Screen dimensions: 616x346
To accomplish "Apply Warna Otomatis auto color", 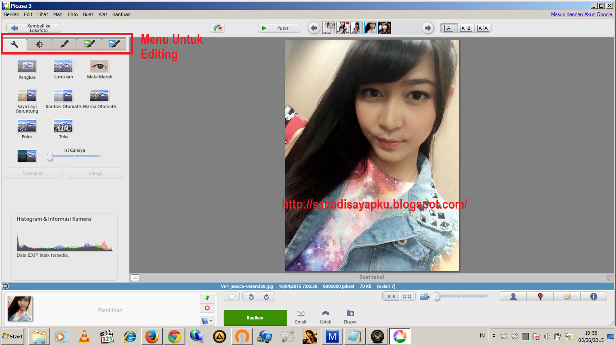I will tap(100, 99).
